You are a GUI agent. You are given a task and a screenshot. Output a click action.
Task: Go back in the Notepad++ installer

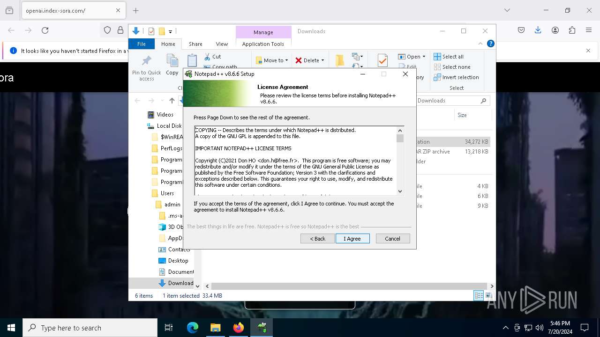click(x=317, y=239)
